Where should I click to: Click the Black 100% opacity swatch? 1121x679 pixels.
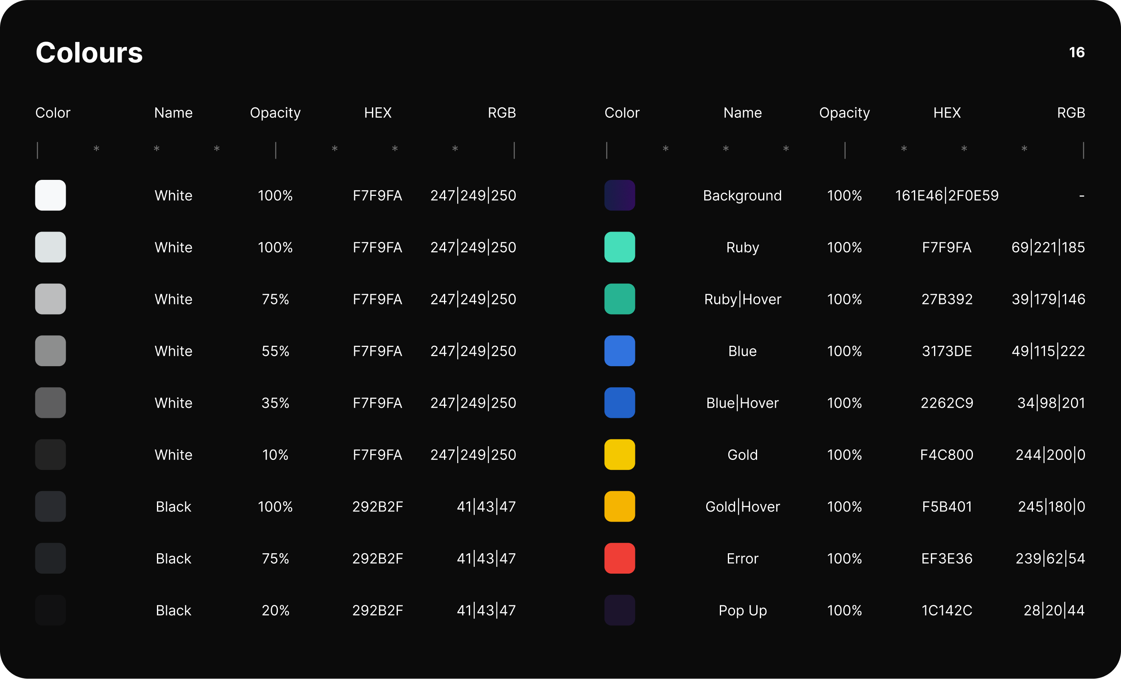[x=50, y=506]
